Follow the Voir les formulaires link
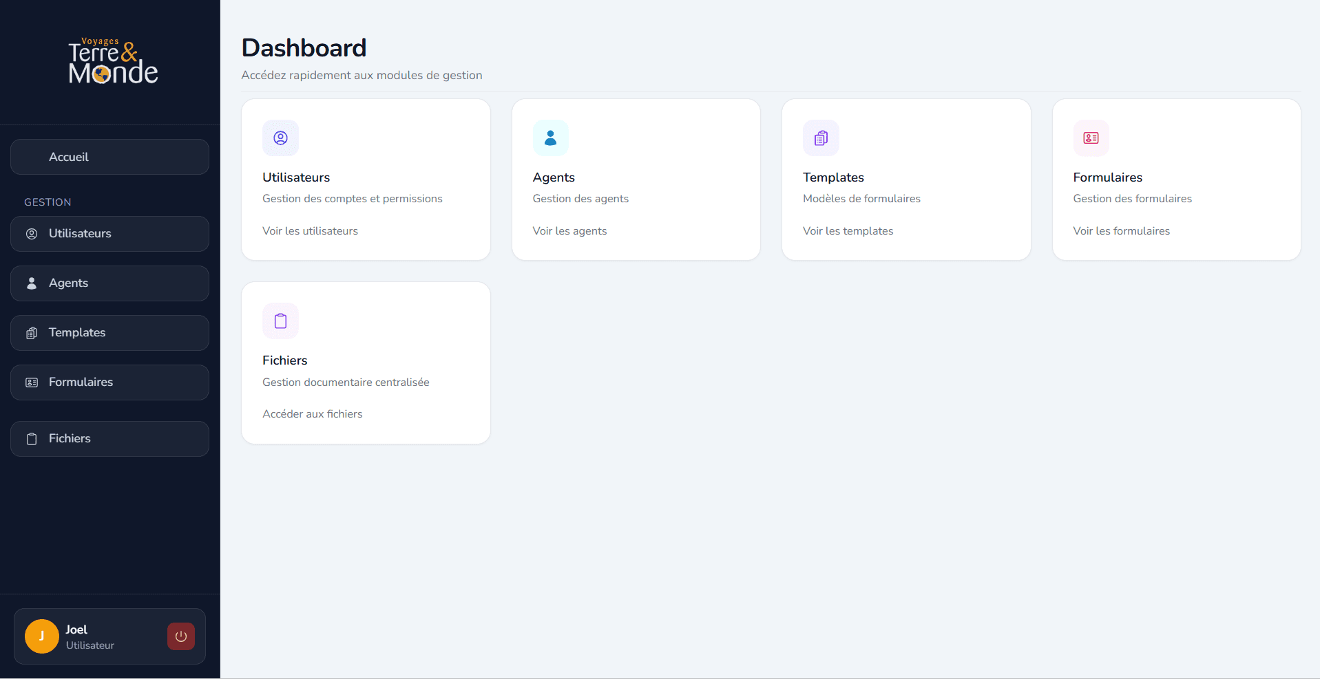This screenshot has height=679, width=1320. [x=1122, y=231]
